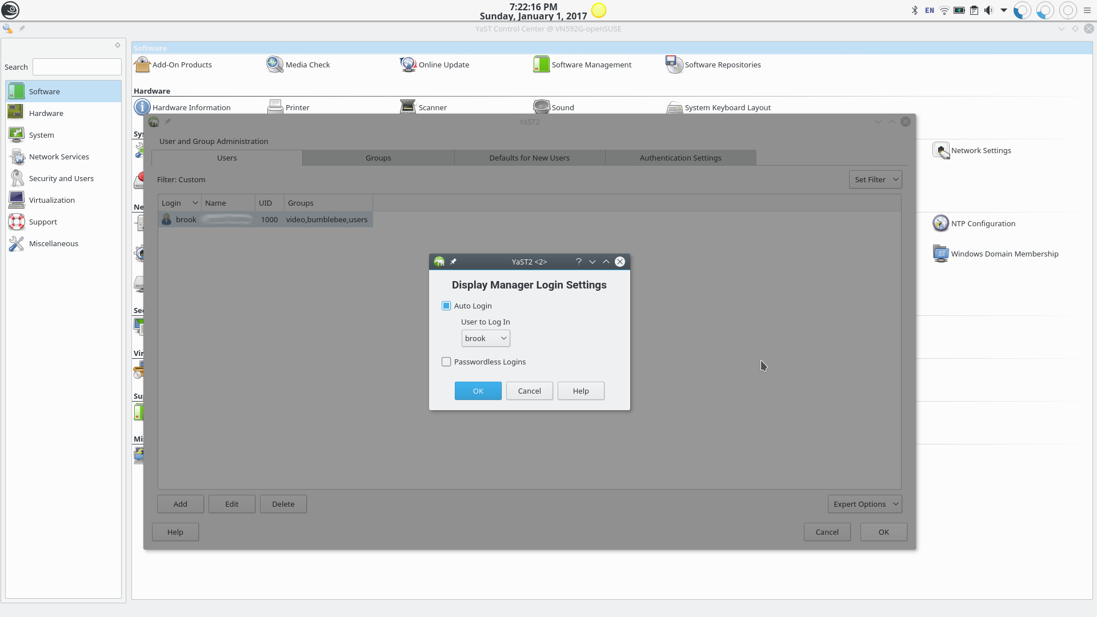1097x617 pixels.
Task: Click the Delete user button
Action: (x=283, y=504)
